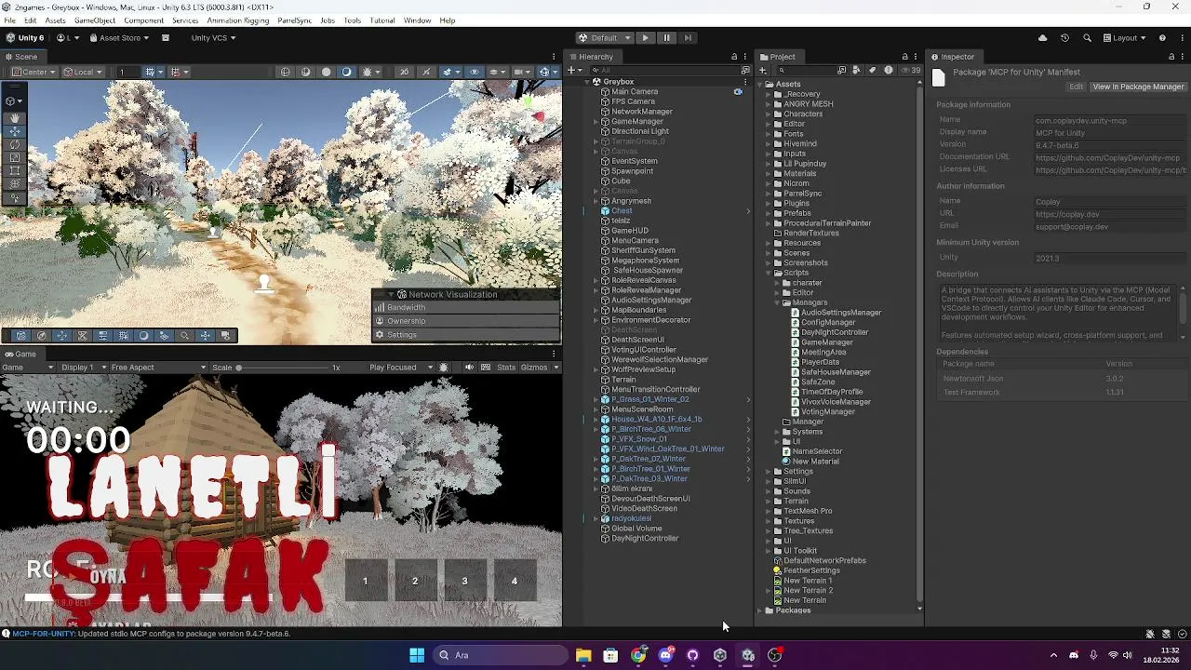Start Play mode with the Play button
Image resolution: width=1191 pixels, height=670 pixels.
pos(645,38)
